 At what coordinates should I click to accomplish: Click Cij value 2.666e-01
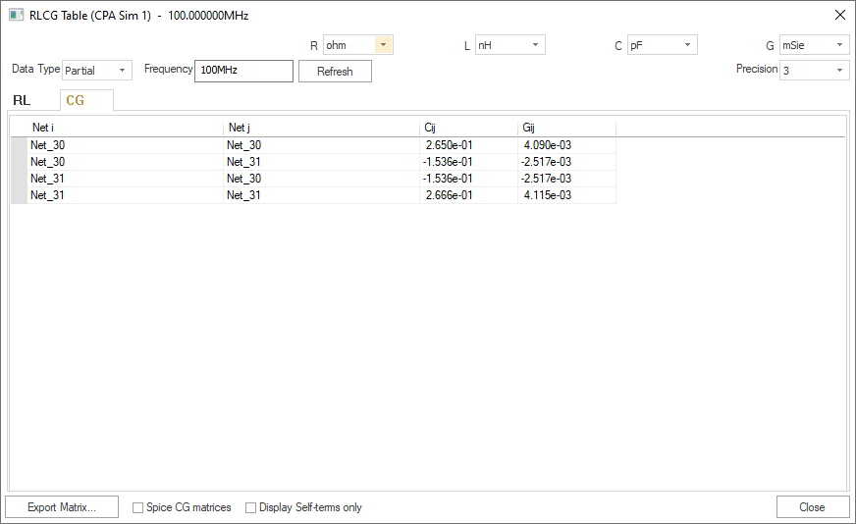[450, 195]
